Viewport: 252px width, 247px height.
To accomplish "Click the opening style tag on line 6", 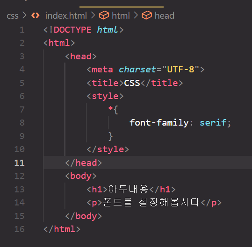I will (105, 96).
